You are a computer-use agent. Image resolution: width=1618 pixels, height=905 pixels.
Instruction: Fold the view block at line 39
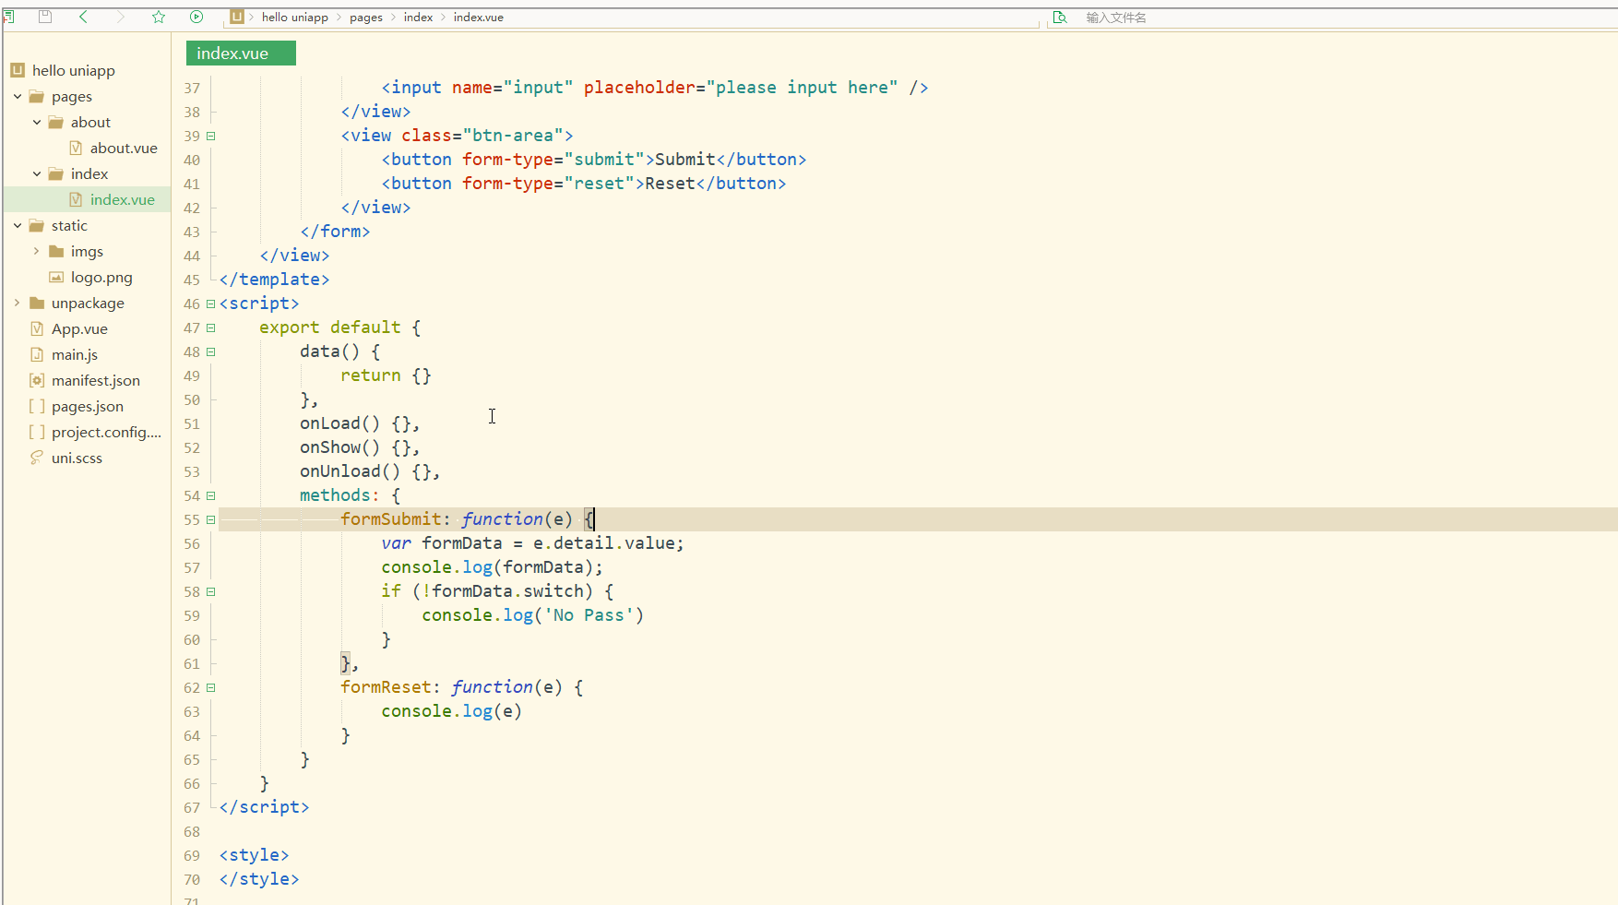point(211,136)
